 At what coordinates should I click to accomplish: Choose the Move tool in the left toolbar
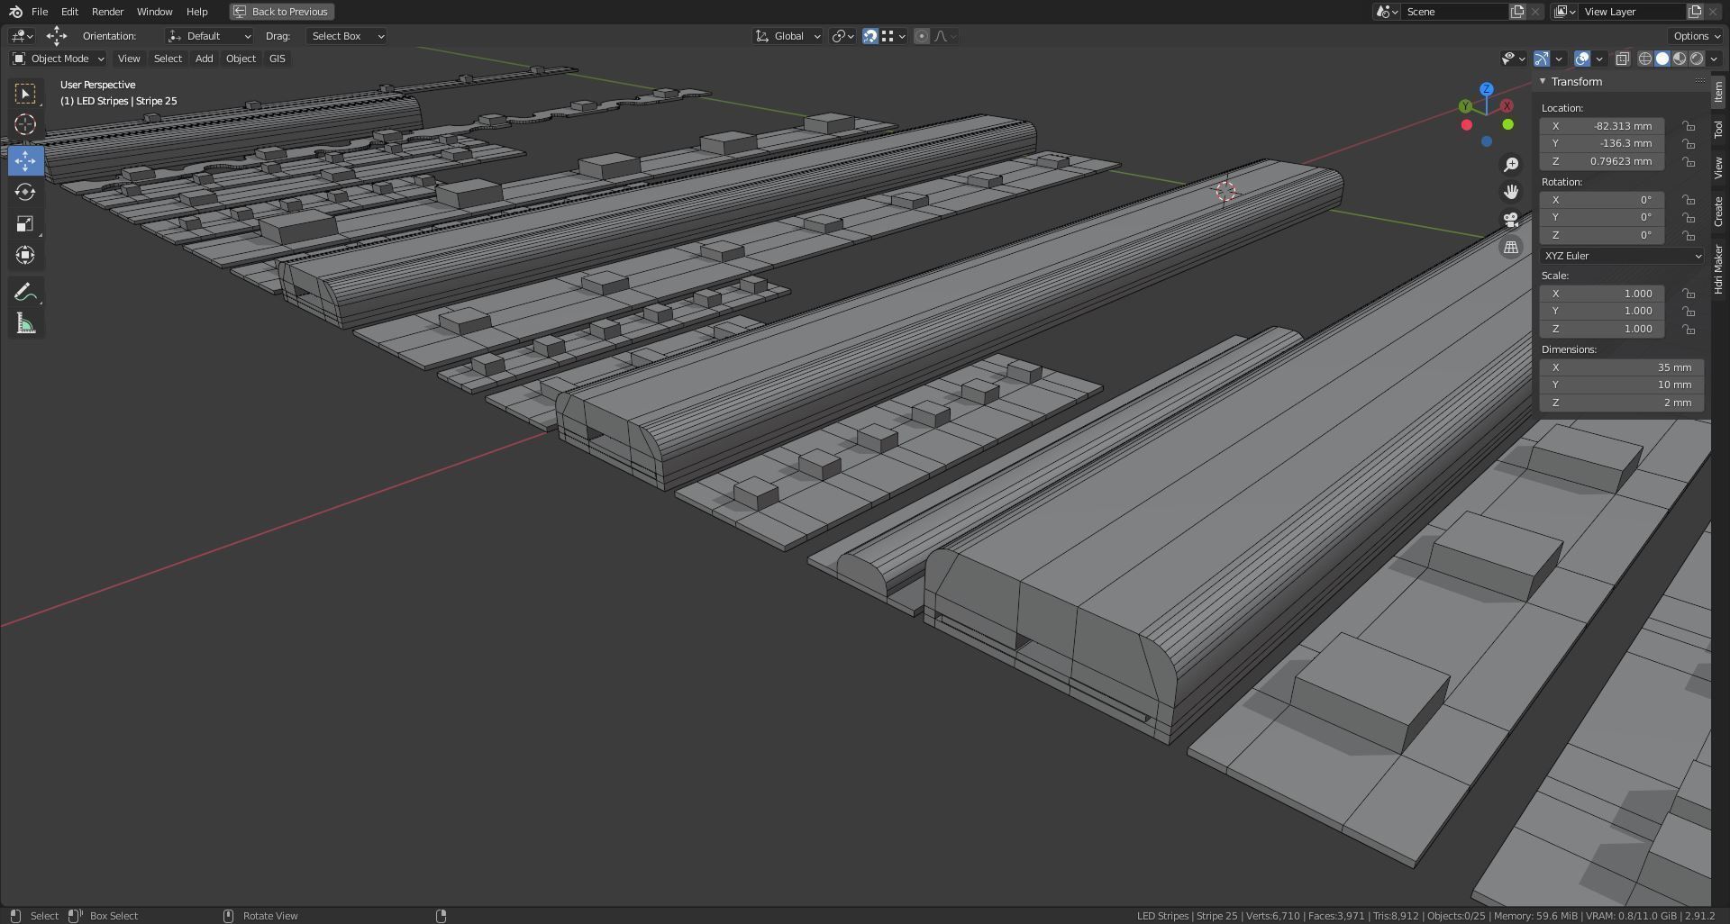tap(25, 160)
